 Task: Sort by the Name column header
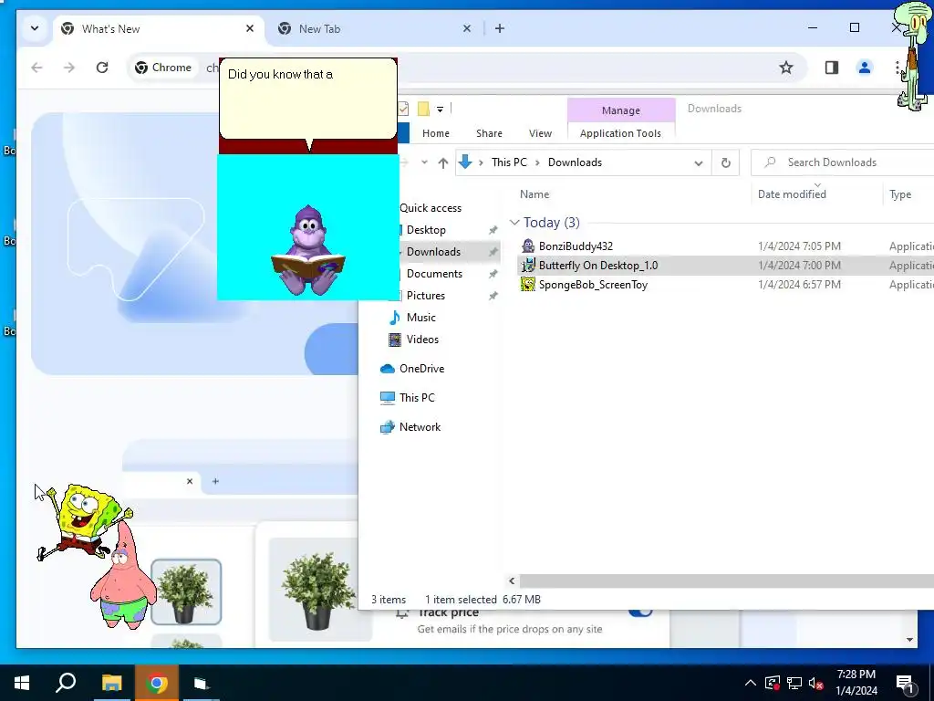coord(534,194)
